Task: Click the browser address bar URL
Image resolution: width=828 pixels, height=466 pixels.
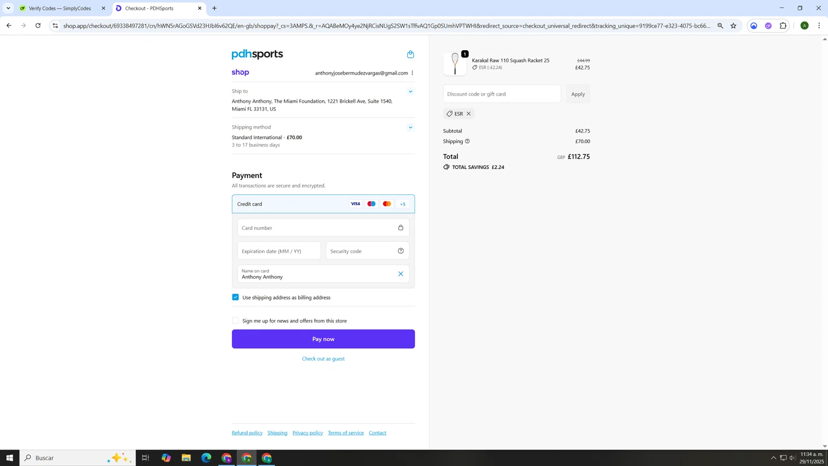Action: pyautogui.click(x=386, y=25)
